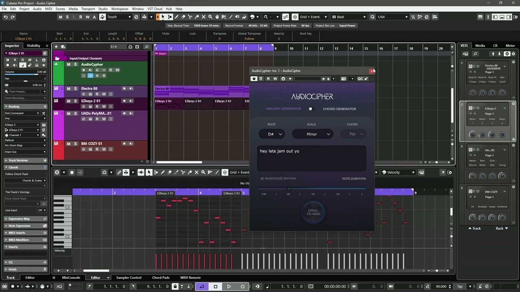Open the Minor scale dropdown

tap(312, 134)
